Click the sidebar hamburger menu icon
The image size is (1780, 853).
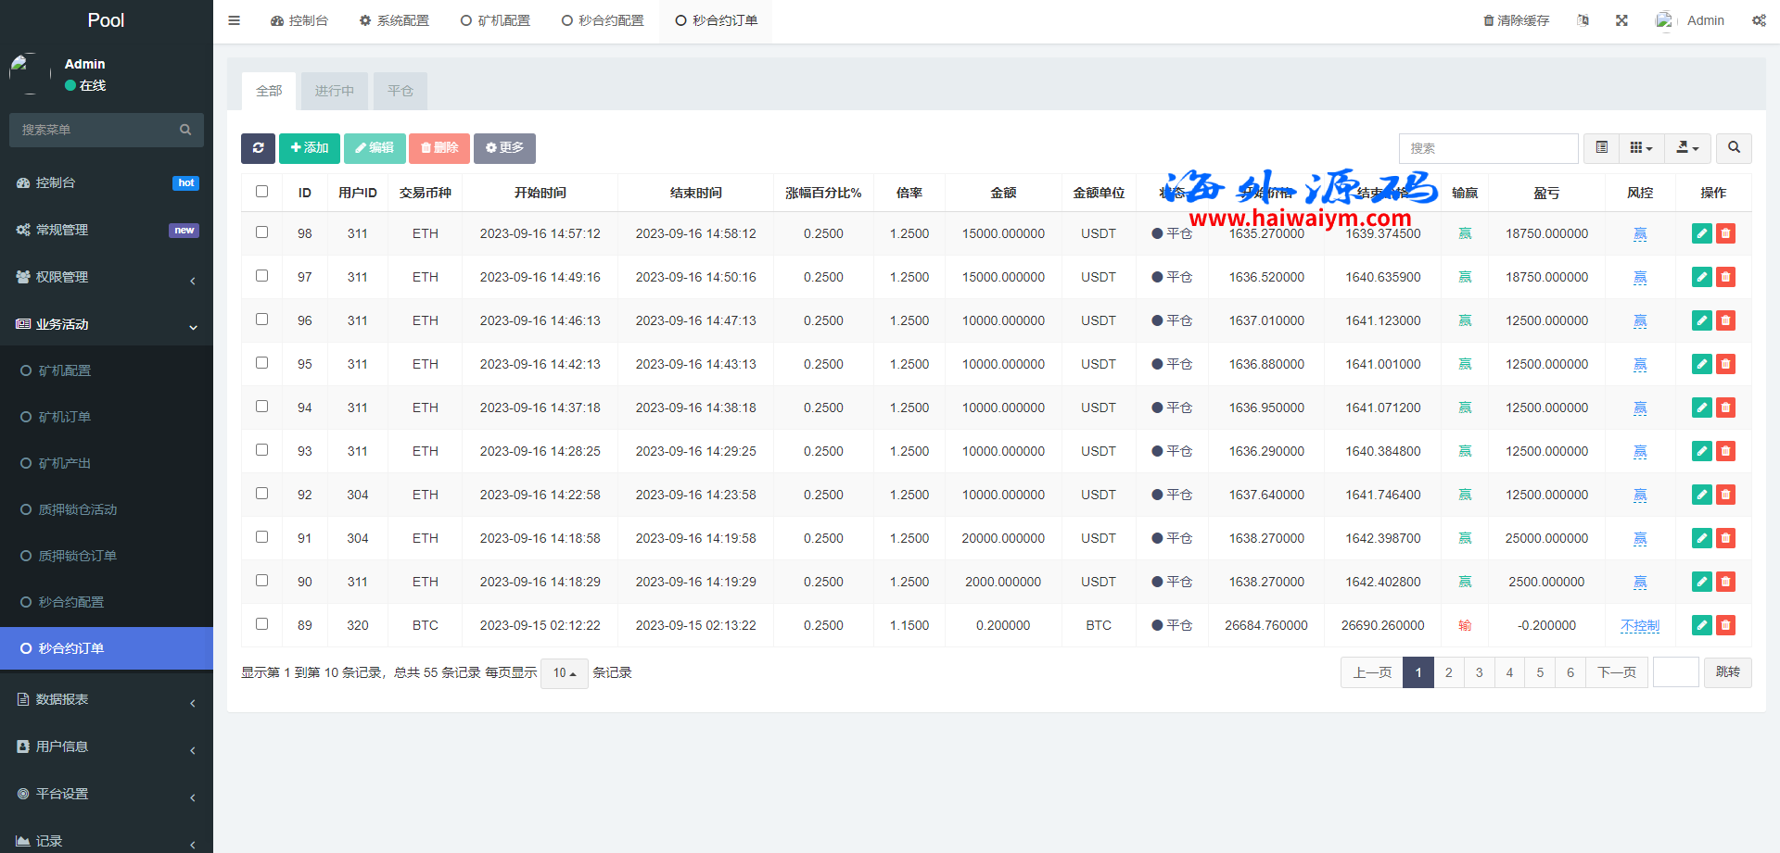tap(235, 20)
